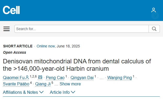Open the Online now link
The width and height of the screenshot is (163, 99).
point(46,46)
